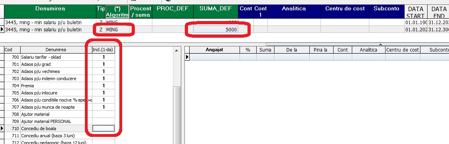Select the row marker in the Angajat grid
This screenshot has width=449, height=144.
tap(188, 57)
